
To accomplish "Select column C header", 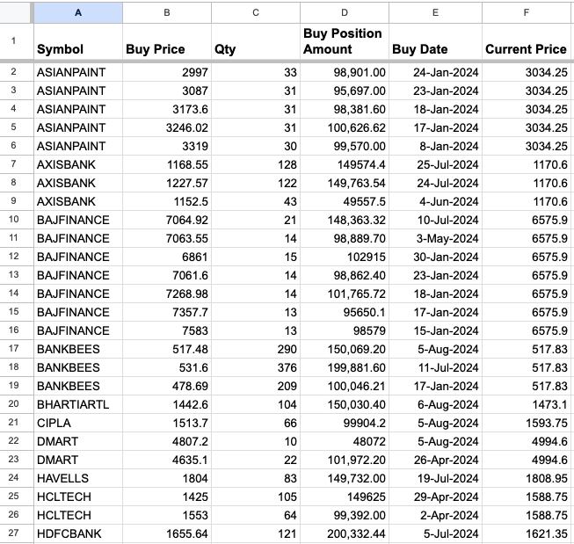I will 256,13.
